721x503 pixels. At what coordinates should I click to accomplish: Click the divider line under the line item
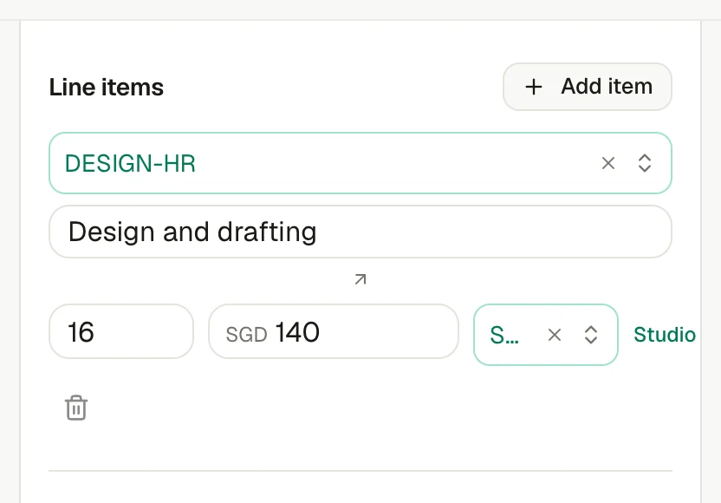[360, 471]
